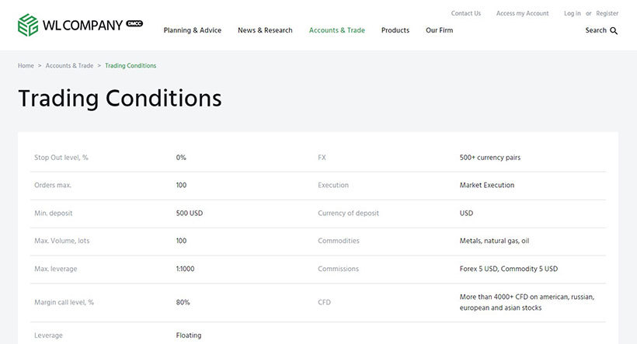Image resolution: width=637 pixels, height=344 pixels.
Task: Click the 'CFD' label
Action: pyautogui.click(x=324, y=303)
